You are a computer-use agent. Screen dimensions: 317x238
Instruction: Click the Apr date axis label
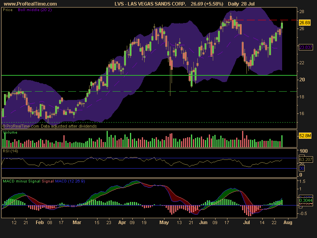pos(122,223)
